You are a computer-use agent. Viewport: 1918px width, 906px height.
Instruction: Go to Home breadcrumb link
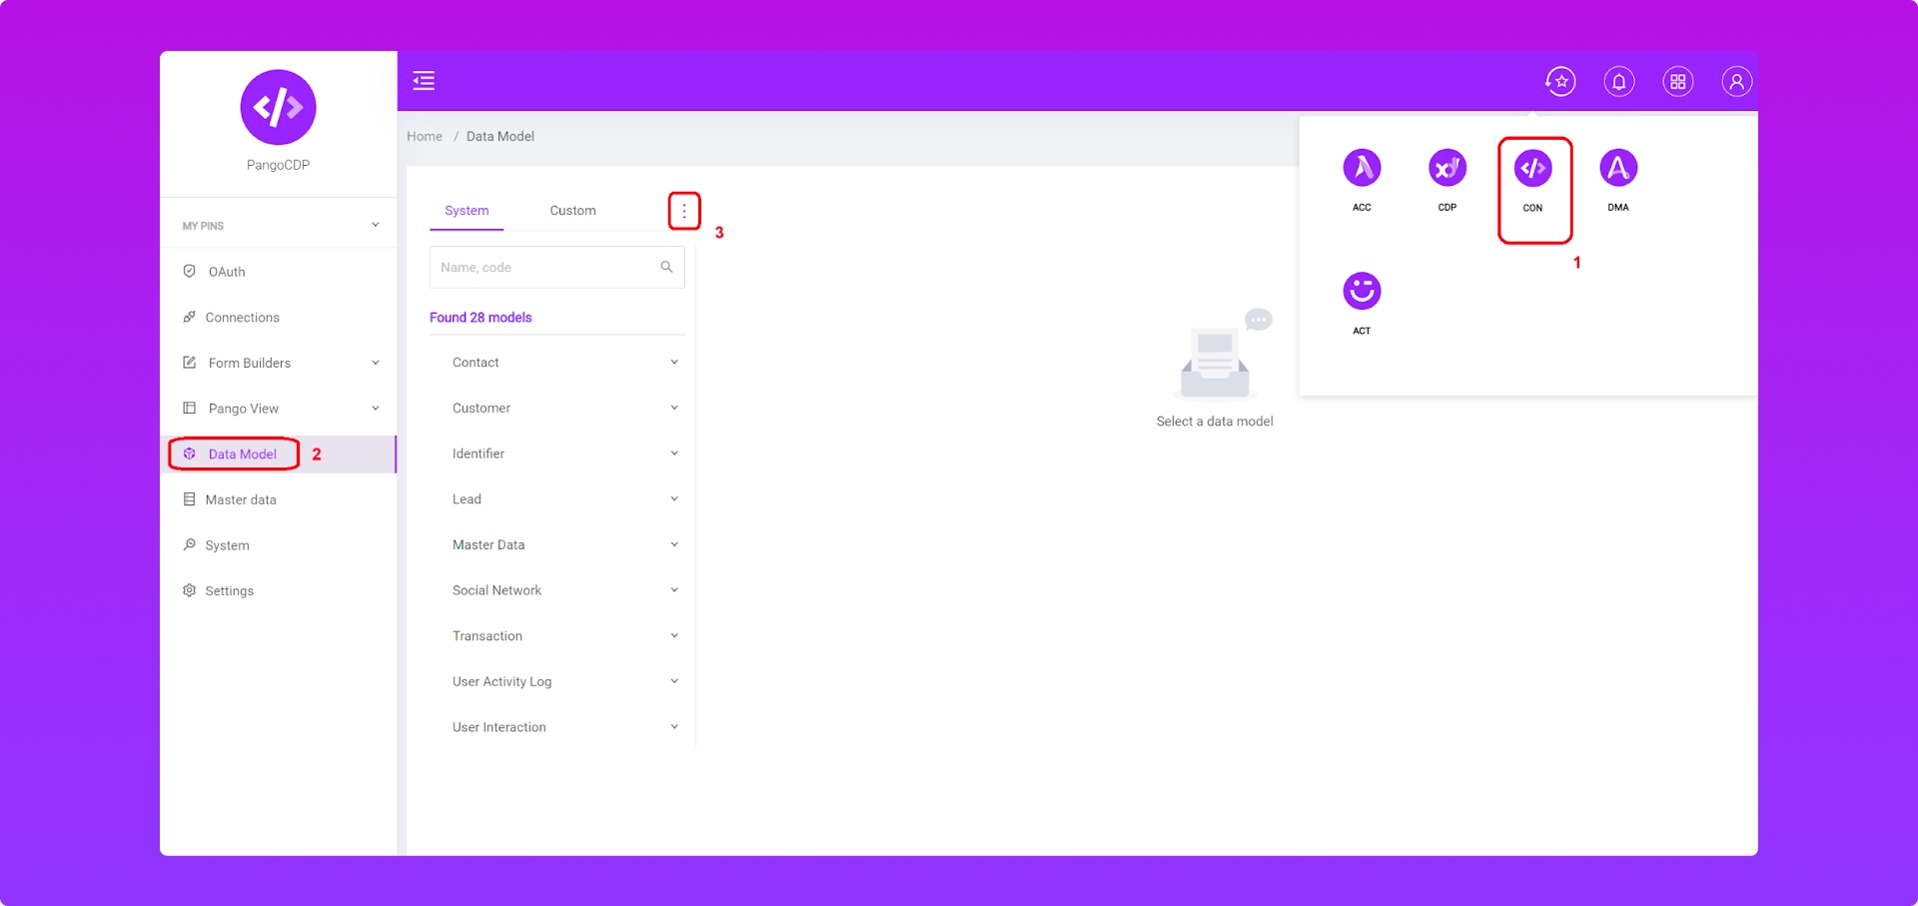point(425,137)
